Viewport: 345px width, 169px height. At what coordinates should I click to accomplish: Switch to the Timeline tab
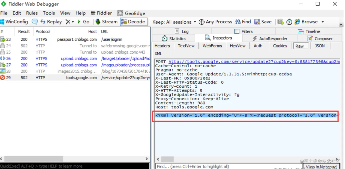click(x=309, y=31)
